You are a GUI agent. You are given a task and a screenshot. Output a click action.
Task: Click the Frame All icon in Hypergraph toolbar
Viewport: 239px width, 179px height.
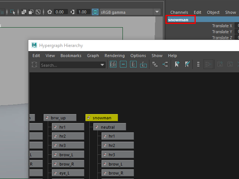point(113,65)
